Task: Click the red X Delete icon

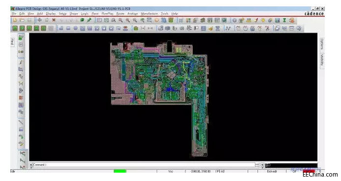Action: (x=54, y=21)
